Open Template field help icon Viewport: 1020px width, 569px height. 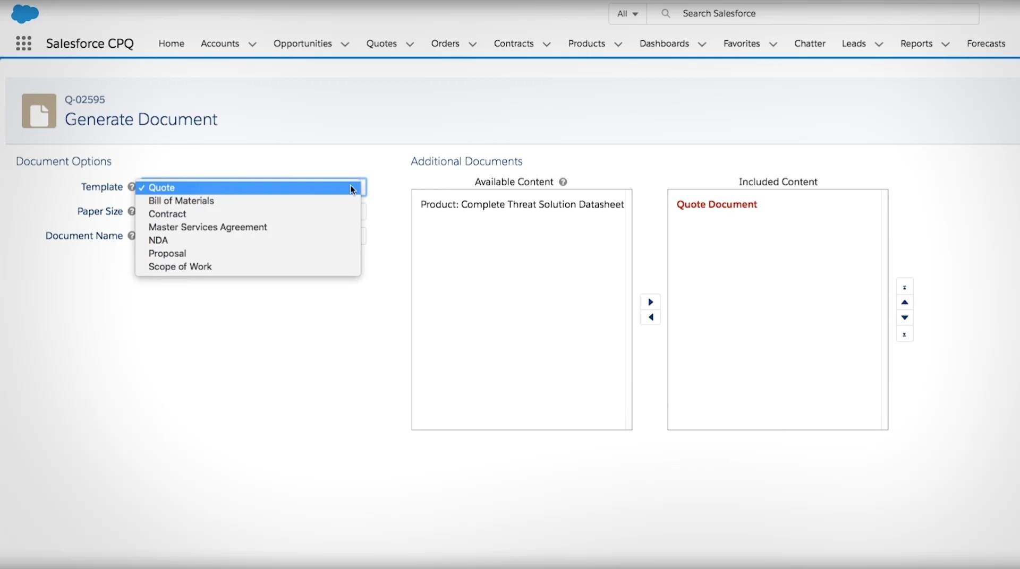(131, 187)
